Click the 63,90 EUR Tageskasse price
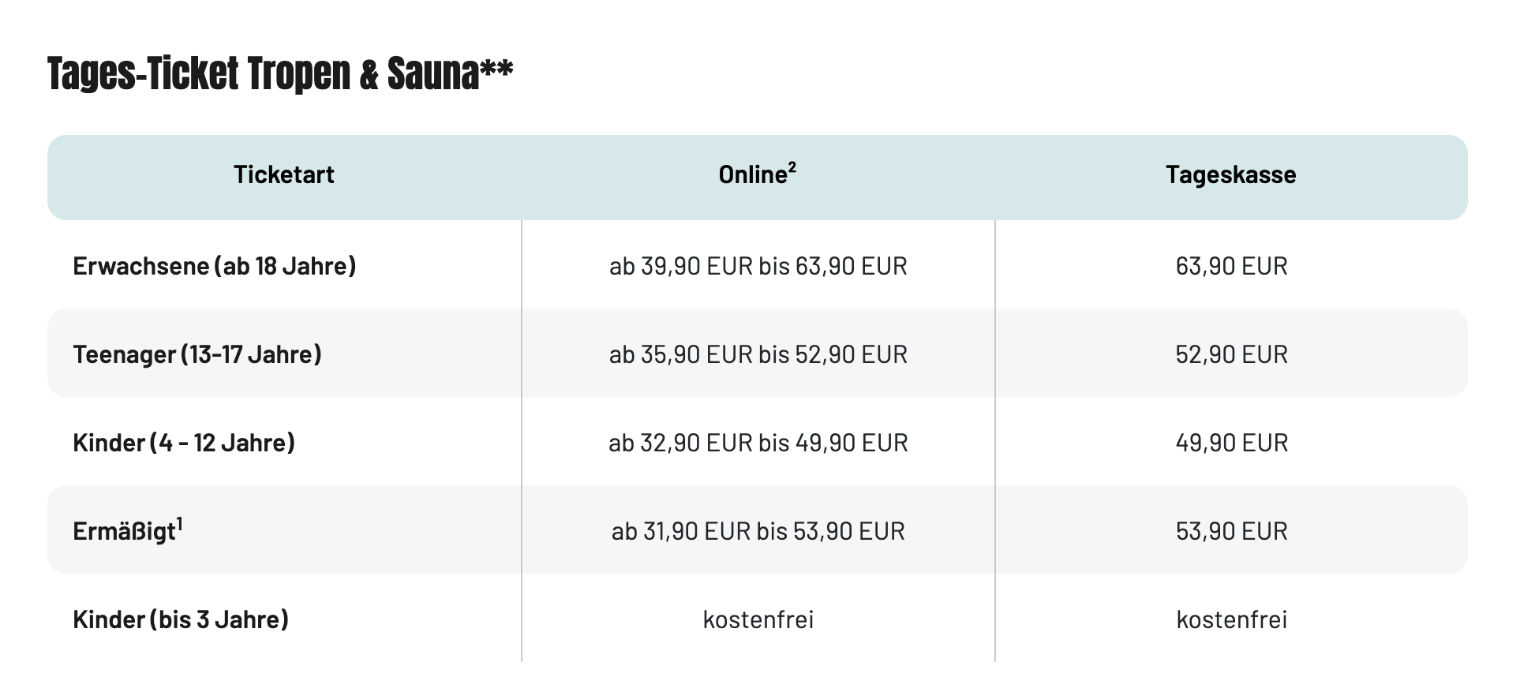Image resolution: width=1520 pixels, height=696 pixels. [1231, 266]
